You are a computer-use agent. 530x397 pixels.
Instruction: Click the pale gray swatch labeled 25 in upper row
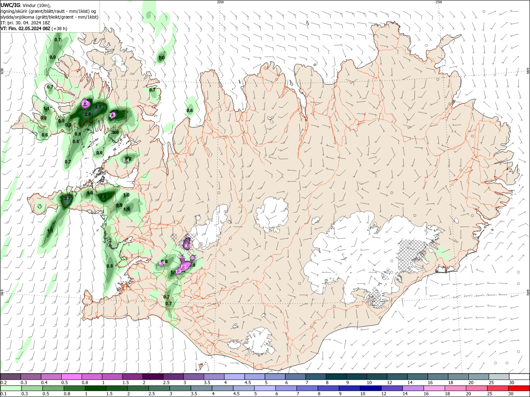499,377
